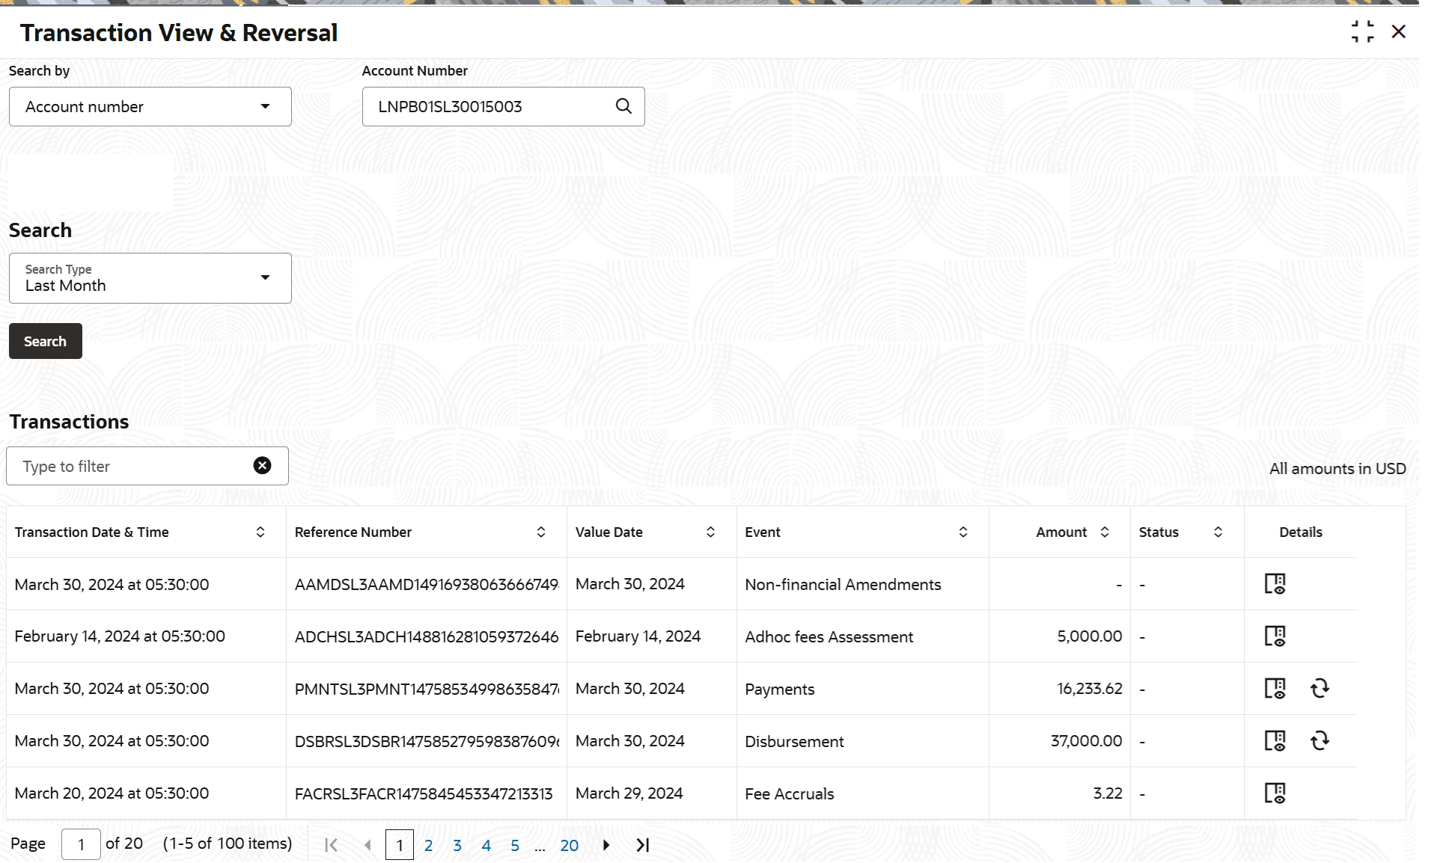Reverse the Disbursement transaction
Viewport: 1437px width, 863px height.
1319,741
